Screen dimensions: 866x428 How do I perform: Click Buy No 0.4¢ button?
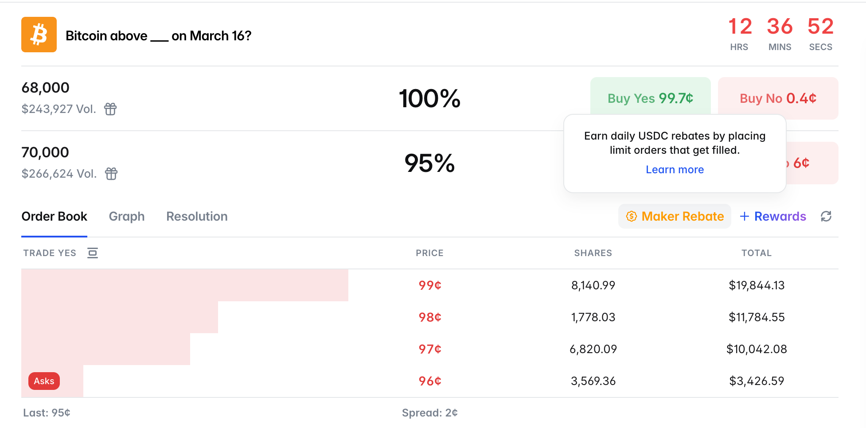click(778, 98)
